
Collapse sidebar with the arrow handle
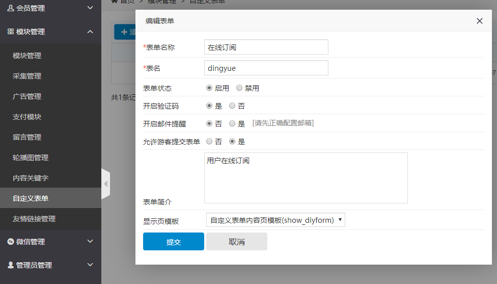point(105,184)
